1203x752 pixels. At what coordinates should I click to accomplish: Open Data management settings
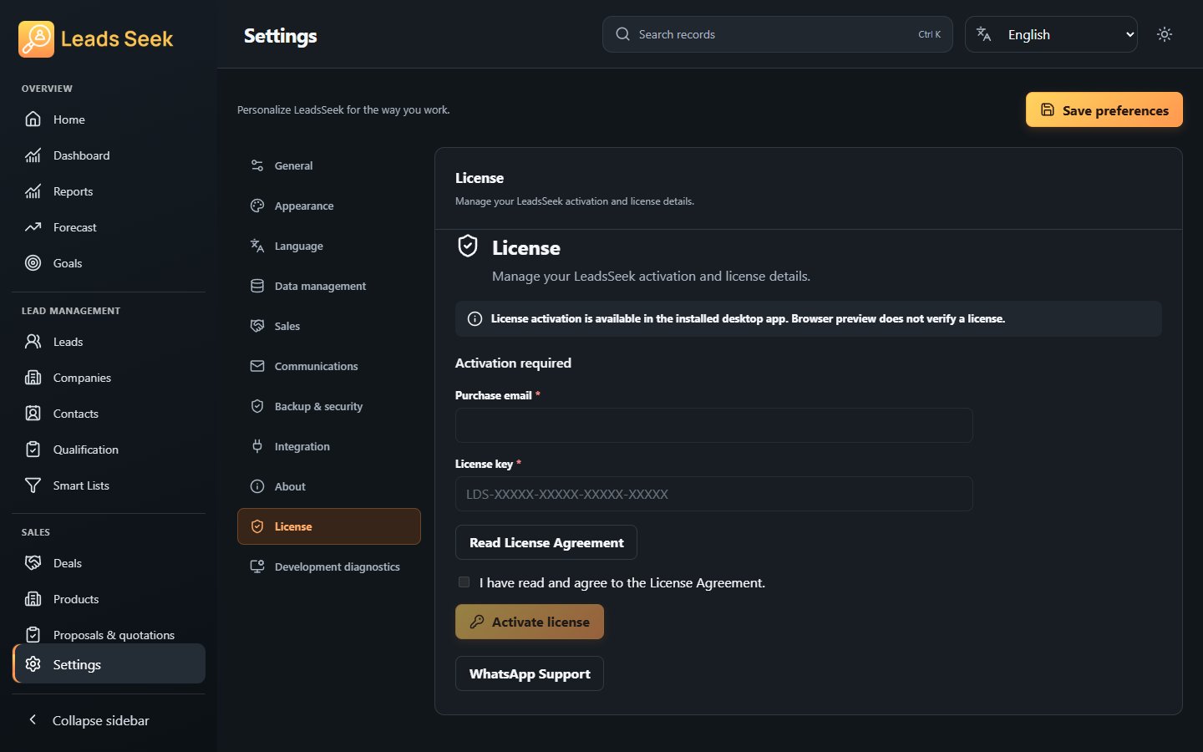(x=329, y=286)
